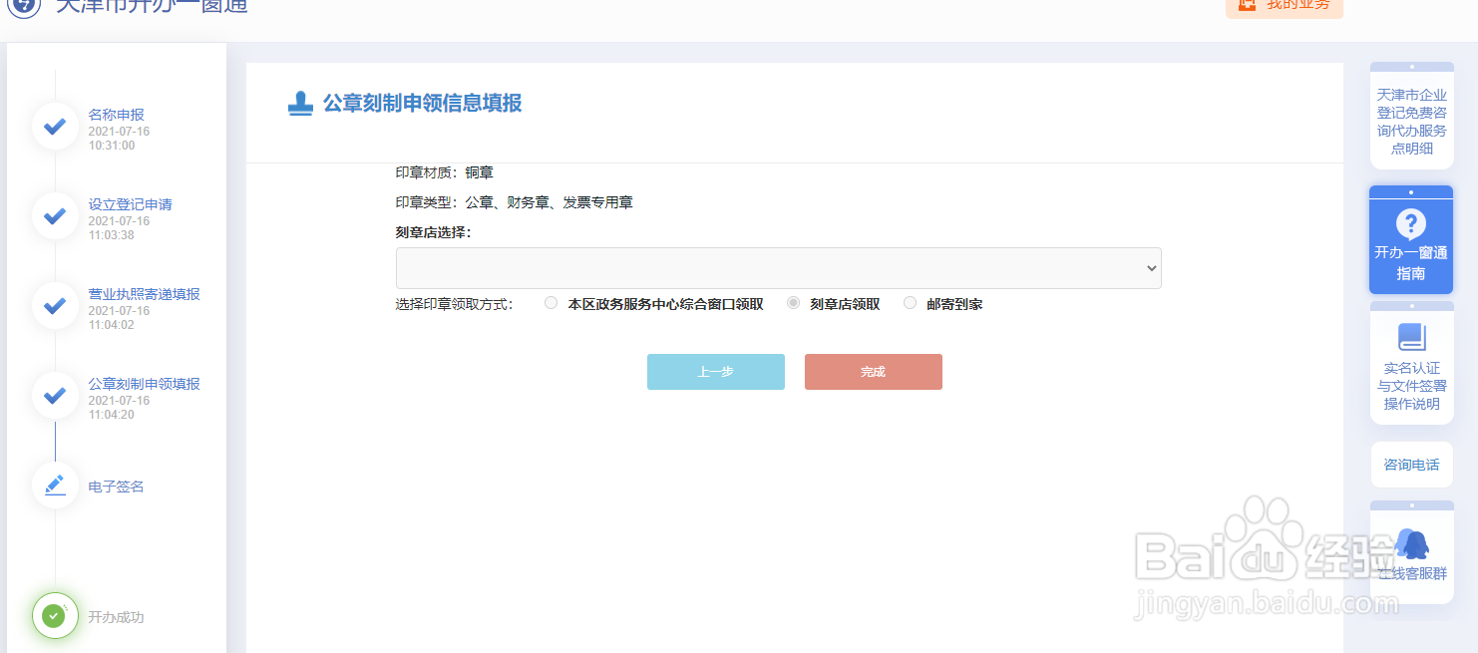Choose 邮寄到家 delivery option

(x=909, y=303)
